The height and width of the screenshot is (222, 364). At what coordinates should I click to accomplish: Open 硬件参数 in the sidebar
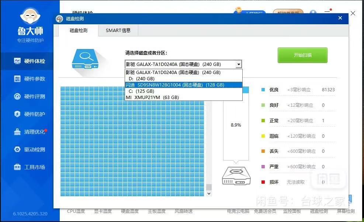pyautogui.click(x=17, y=79)
